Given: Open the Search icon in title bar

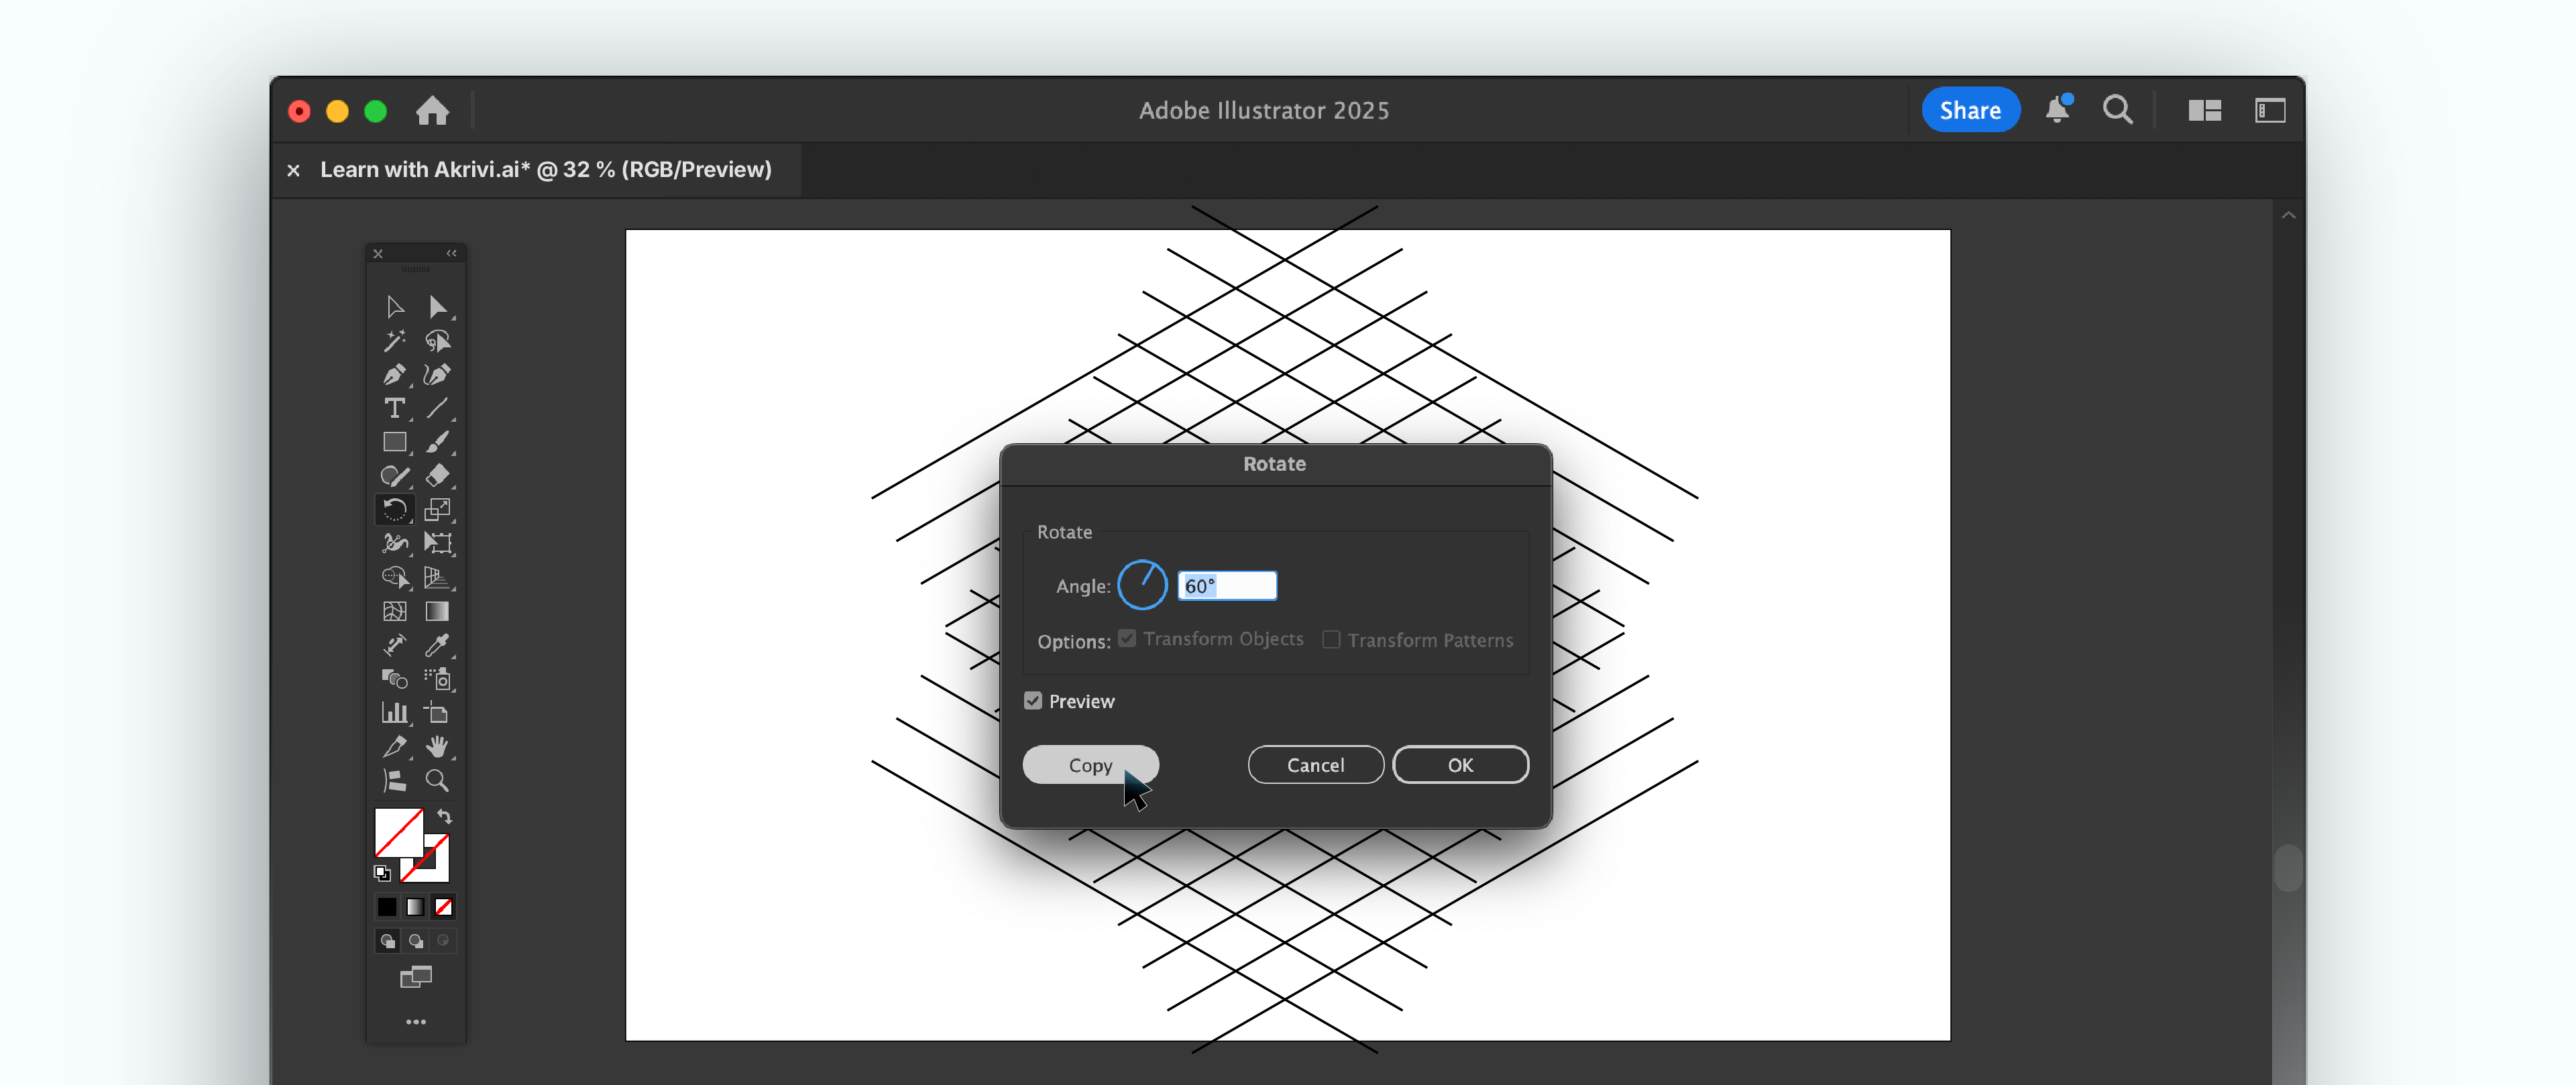Looking at the screenshot, I should 2118,110.
